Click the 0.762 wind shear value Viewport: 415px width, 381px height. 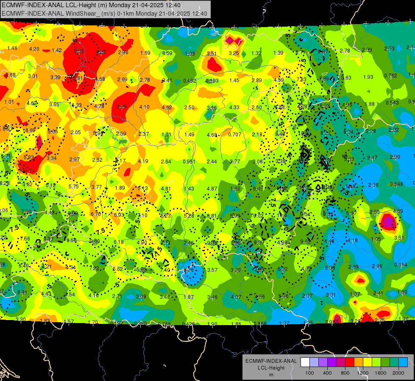tap(391, 76)
